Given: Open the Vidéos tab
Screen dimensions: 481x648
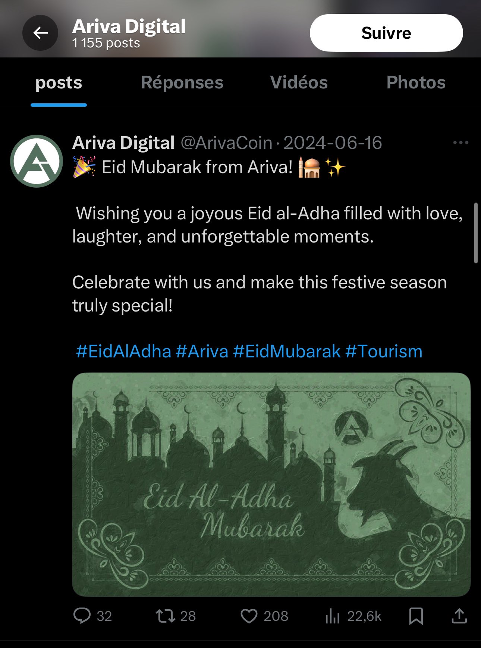Looking at the screenshot, I should pyautogui.click(x=299, y=82).
